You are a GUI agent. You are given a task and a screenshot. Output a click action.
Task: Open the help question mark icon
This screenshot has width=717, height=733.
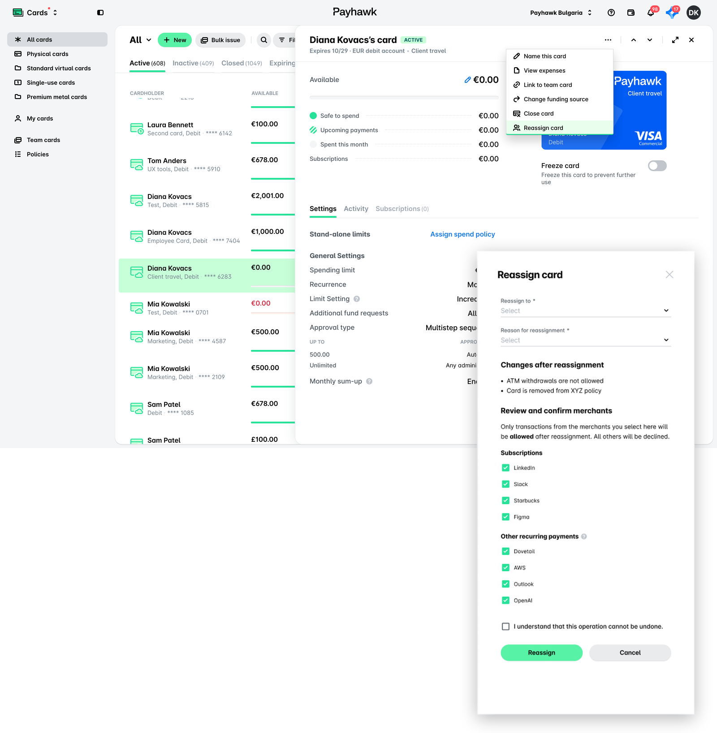[x=611, y=13]
